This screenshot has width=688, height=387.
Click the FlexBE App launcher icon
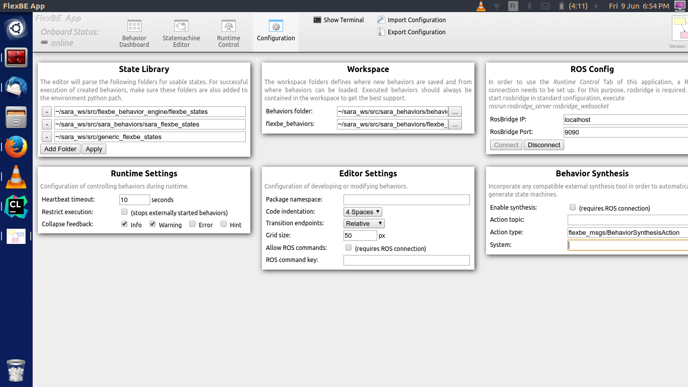(x=16, y=236)
